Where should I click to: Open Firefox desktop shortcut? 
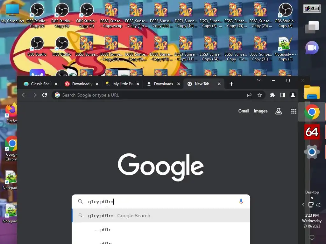(11, 113)
